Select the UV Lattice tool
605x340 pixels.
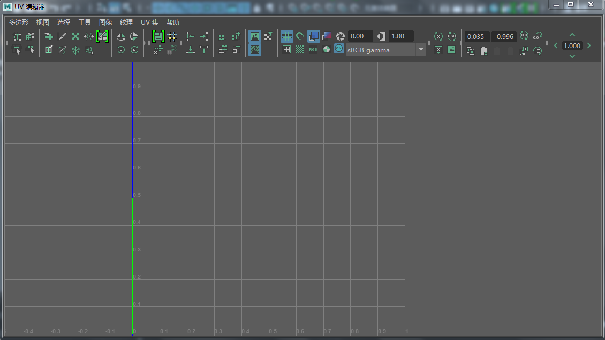[x=17, y=36]
